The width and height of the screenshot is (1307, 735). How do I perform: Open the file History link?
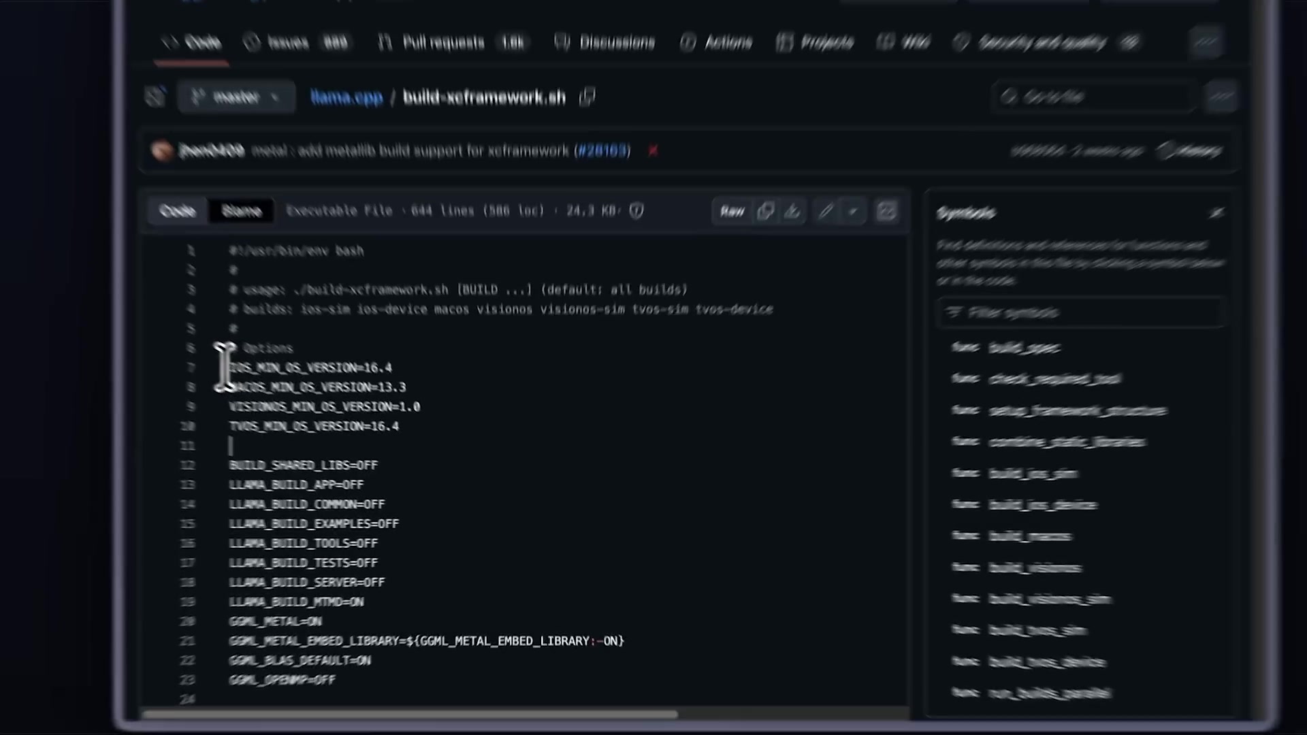1190,150
